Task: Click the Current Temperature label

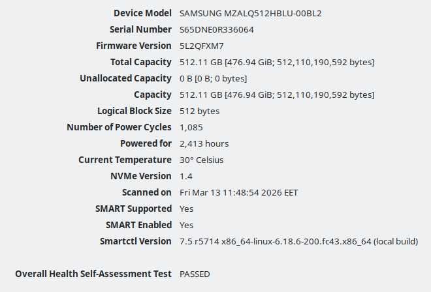Action: click(x=125, y=160)
